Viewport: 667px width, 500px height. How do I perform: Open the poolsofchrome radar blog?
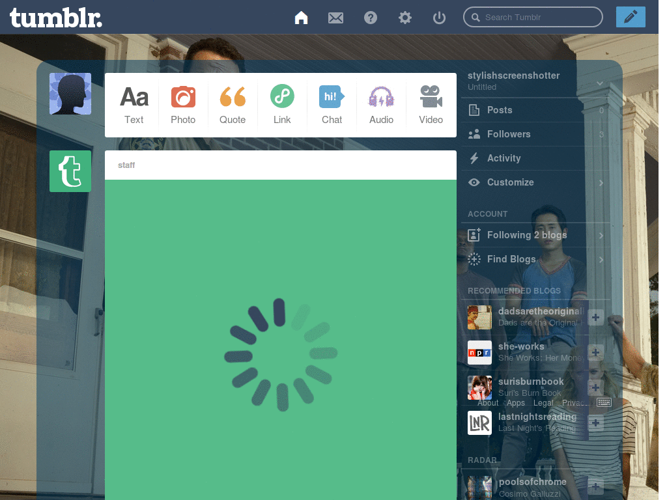[533, 482]
